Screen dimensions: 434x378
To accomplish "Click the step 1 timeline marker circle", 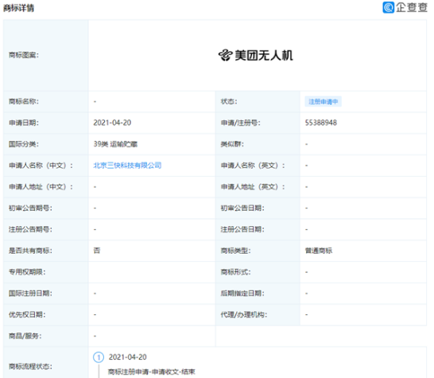I will pyautogui.click(x=99, y=357).
